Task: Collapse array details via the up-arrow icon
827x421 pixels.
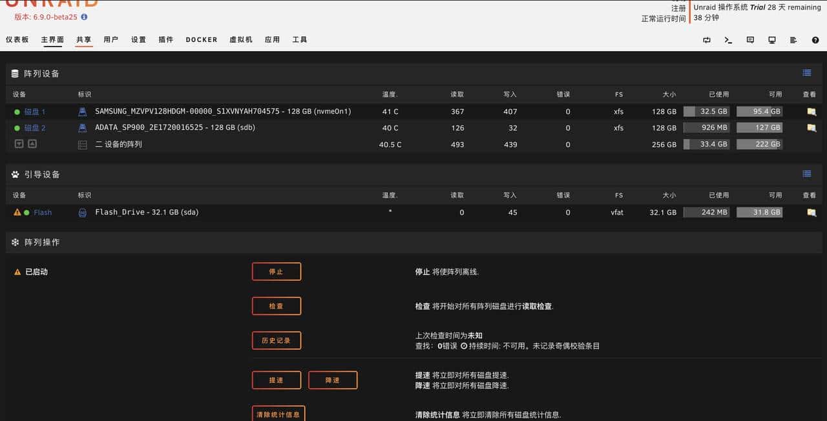Action: [x=32, y=143]
